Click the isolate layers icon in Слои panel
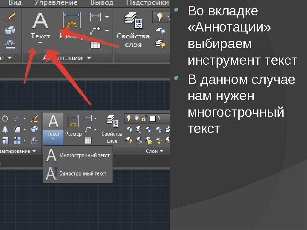 tap(139, 129)
